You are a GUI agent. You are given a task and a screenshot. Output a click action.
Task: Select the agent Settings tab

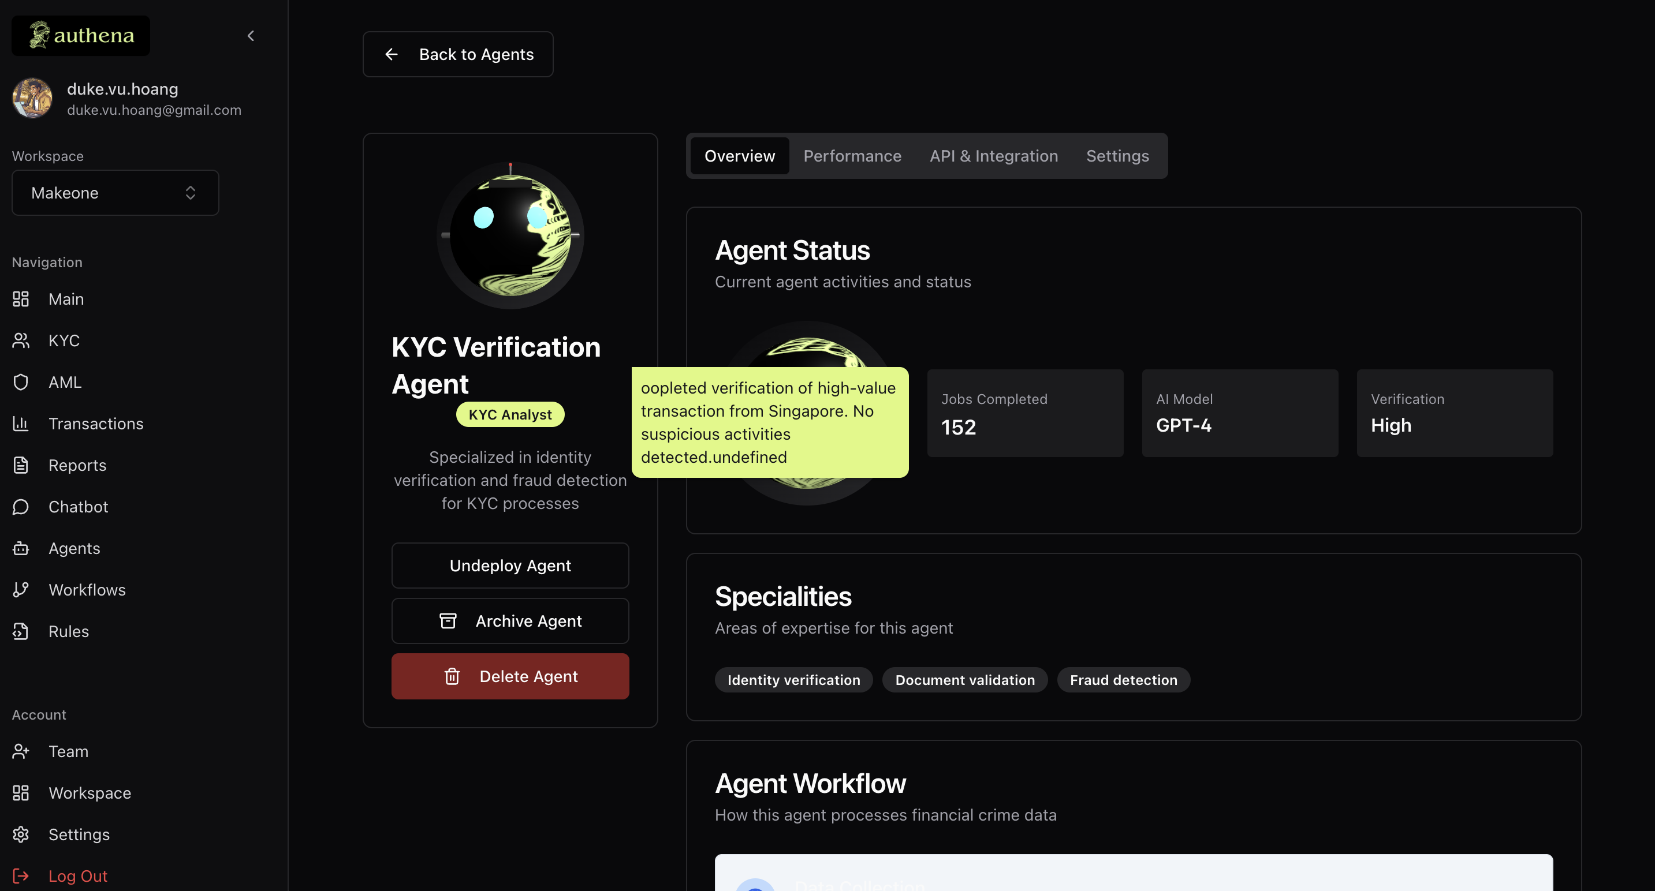[x=1117, y=156]
